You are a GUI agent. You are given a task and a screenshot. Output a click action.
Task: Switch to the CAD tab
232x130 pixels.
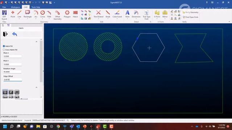26,7
